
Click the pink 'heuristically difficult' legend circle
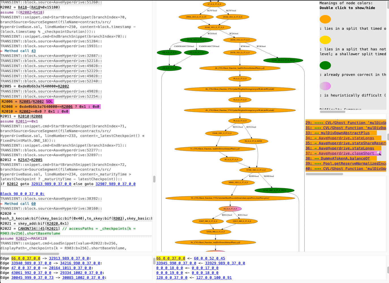click(x=325, y=86)
